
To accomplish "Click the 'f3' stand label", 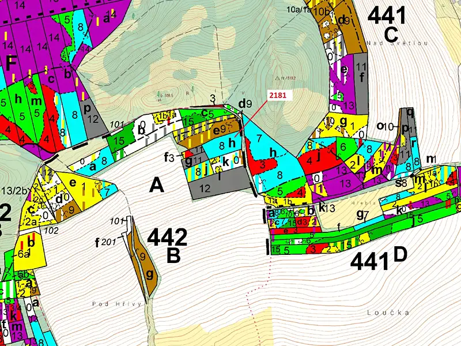I will (169, 157).
